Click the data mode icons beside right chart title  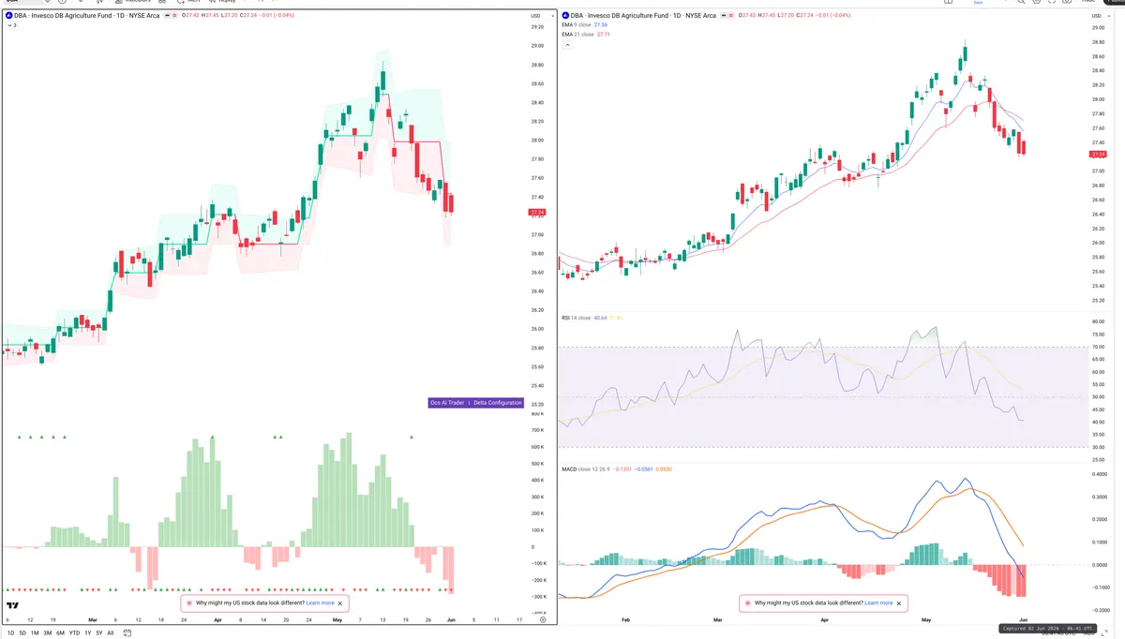[728, 16]
